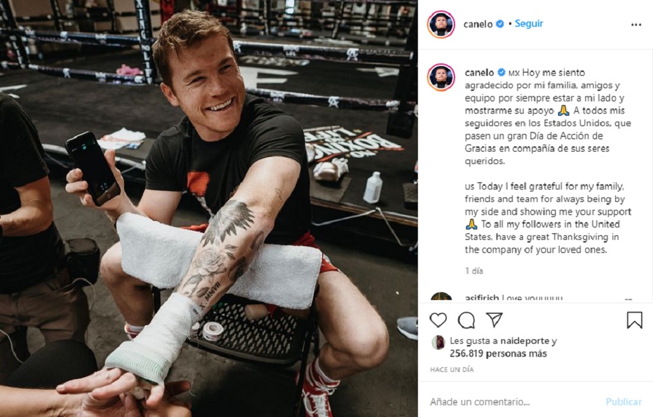The height and width of the screenshot is (417, 653).
Task: Open the three-dots post options menu
Action: click(636, 25)
